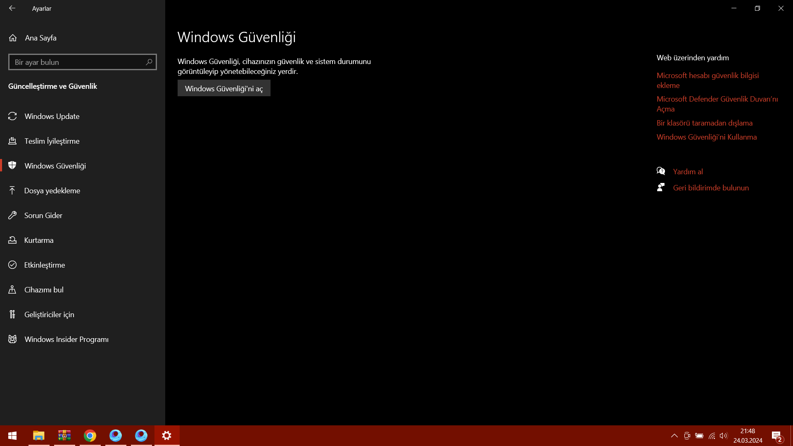Click the Ana Sayfa label
The image size is (793, 446).
(x=41, y=38)
